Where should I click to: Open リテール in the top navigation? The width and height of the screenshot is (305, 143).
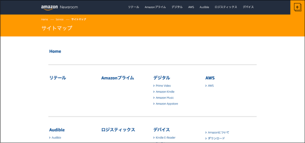click(x=133, y=7)
